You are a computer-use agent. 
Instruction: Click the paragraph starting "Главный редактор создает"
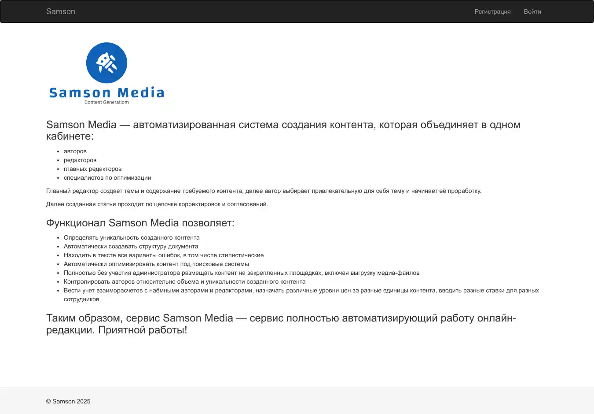coord(264,191)
